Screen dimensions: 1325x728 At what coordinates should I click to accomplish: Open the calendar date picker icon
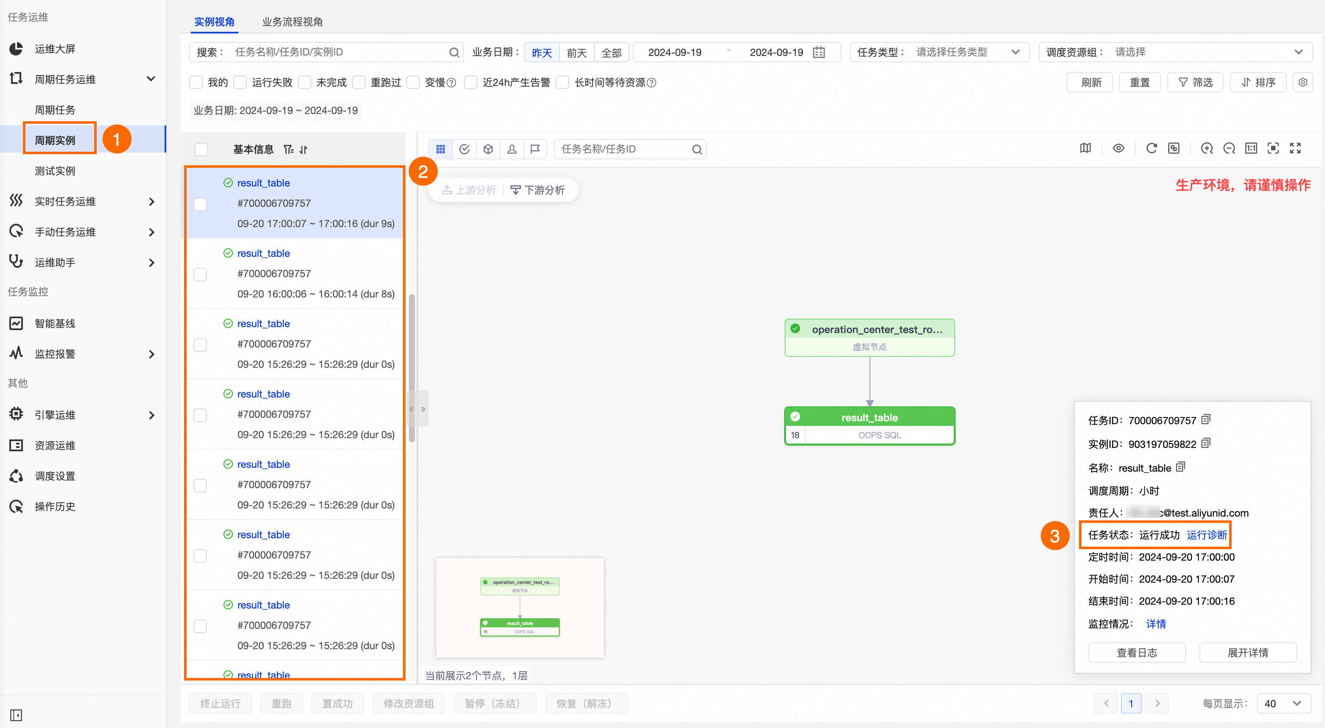click(x=818, y=53)
